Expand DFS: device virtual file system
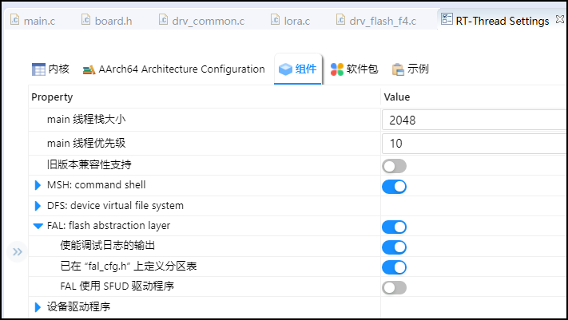Screen dimensions: 568x320 coord(38,206)
